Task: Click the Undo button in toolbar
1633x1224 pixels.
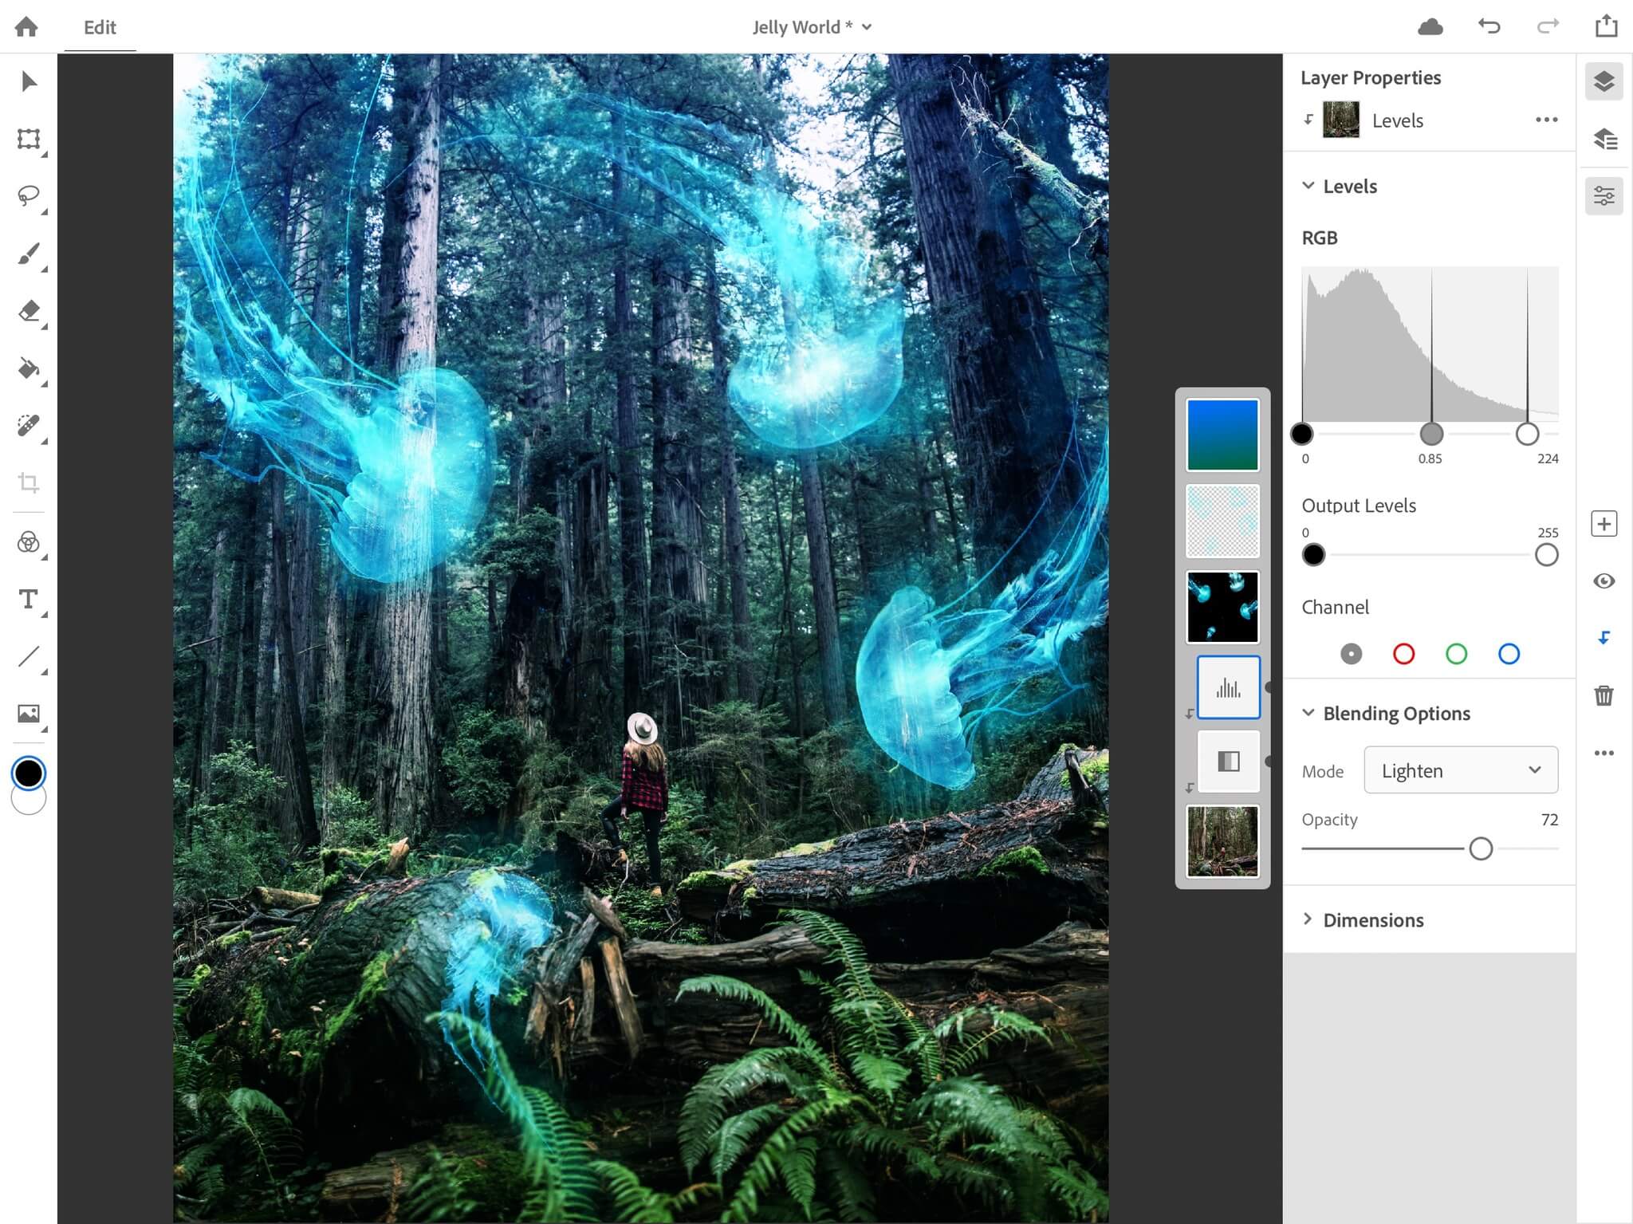Action: point(1490,27)
